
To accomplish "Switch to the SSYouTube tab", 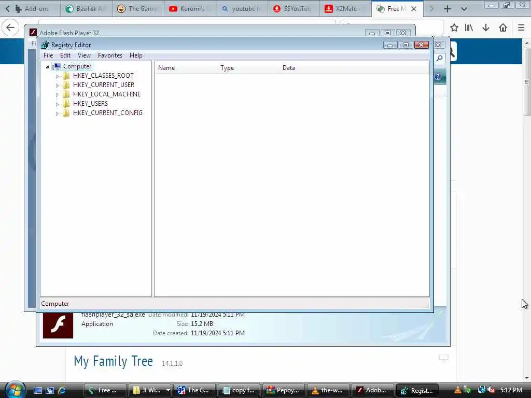I will [294, 9].
